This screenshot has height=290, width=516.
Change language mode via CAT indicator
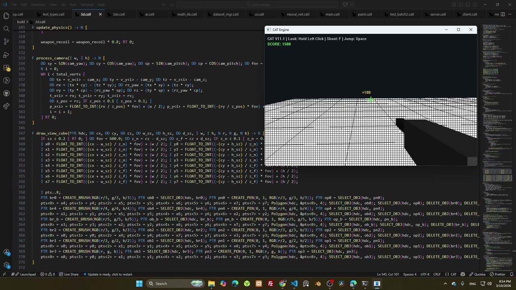click(x=454, y=274)
